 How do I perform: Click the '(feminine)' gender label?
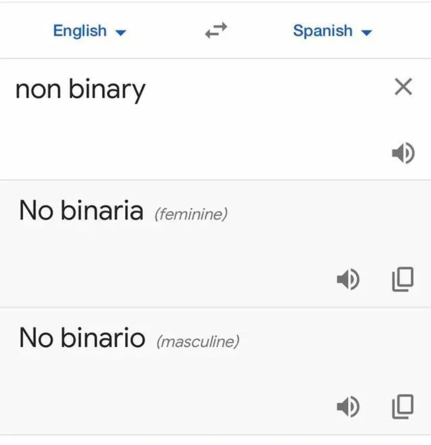coord(191,214)
